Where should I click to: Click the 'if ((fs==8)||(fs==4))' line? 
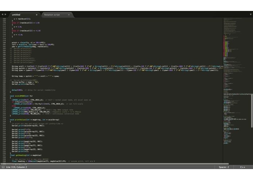(x=22, y=102)
